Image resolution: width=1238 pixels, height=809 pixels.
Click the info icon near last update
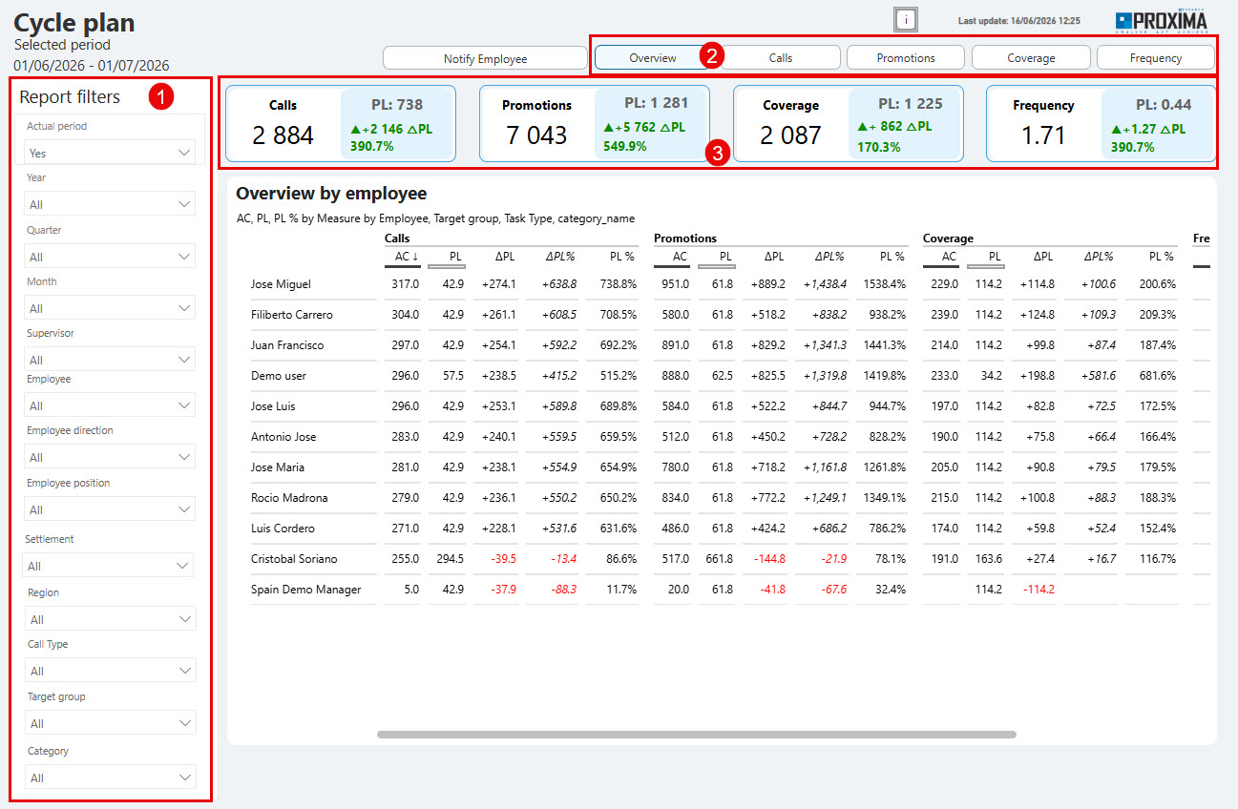[x=906, y=19]
